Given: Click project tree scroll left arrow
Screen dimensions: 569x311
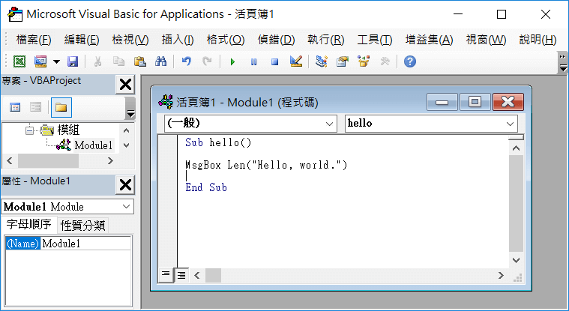Looking at the screenshot, I should (10, 161).
